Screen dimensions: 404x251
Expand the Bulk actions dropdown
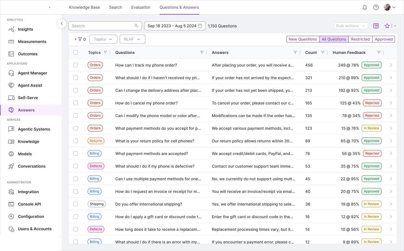[350, 26]
